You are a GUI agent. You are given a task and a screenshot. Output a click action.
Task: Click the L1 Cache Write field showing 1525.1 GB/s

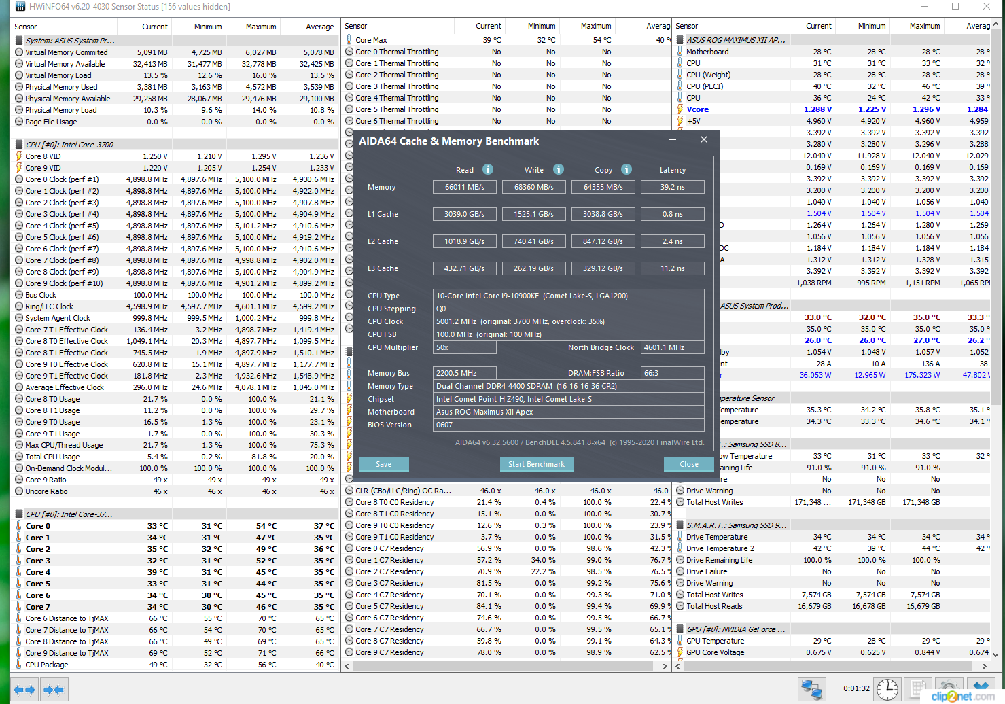point(534,214)
